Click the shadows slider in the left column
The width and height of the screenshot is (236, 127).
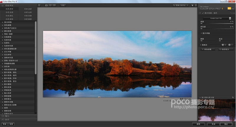208,41
